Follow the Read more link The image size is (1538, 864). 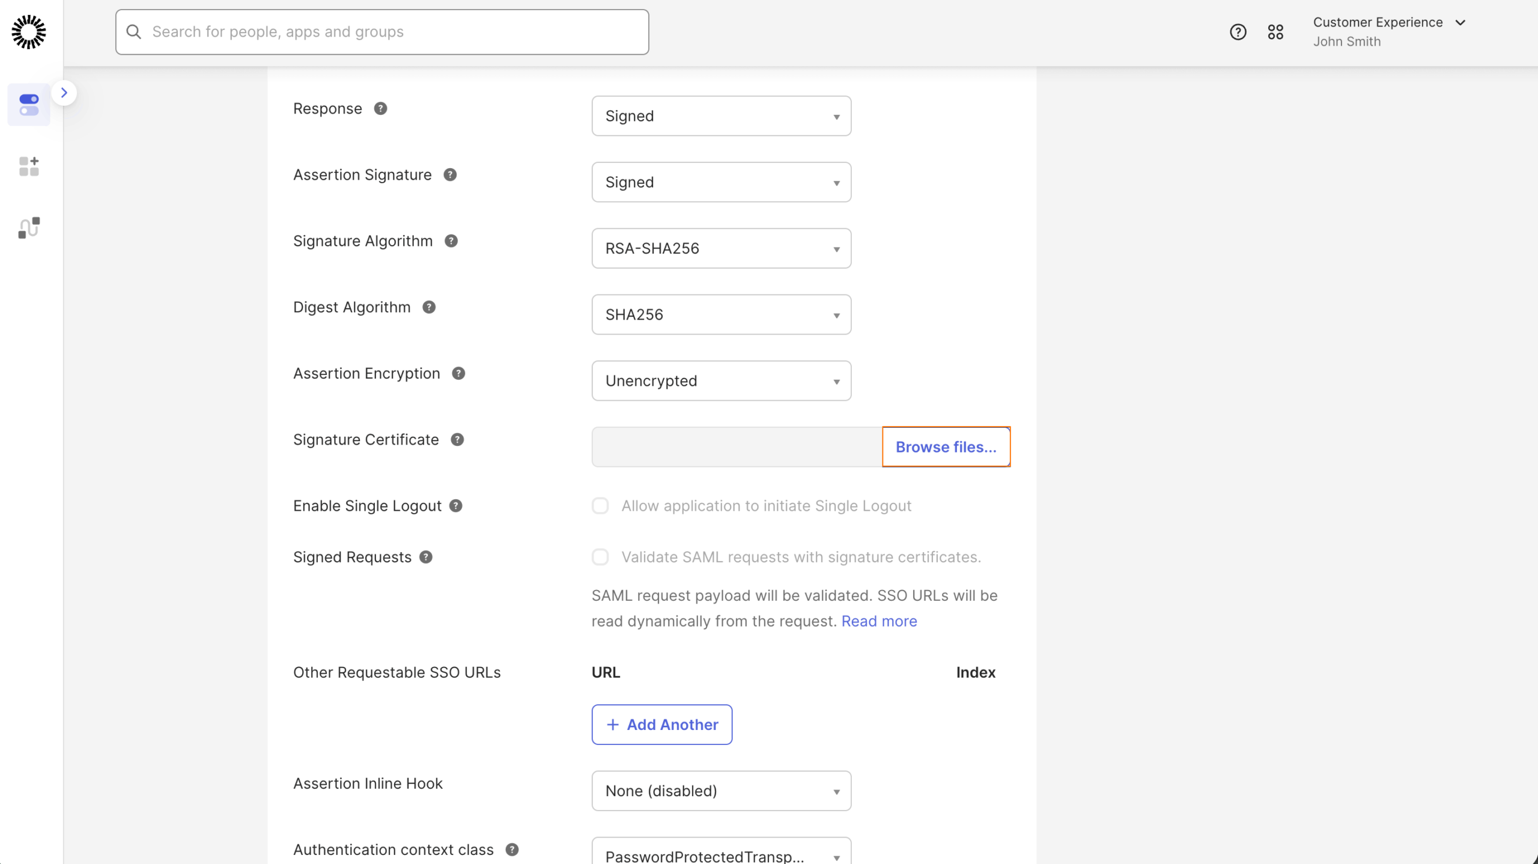(x=879, y=621)
